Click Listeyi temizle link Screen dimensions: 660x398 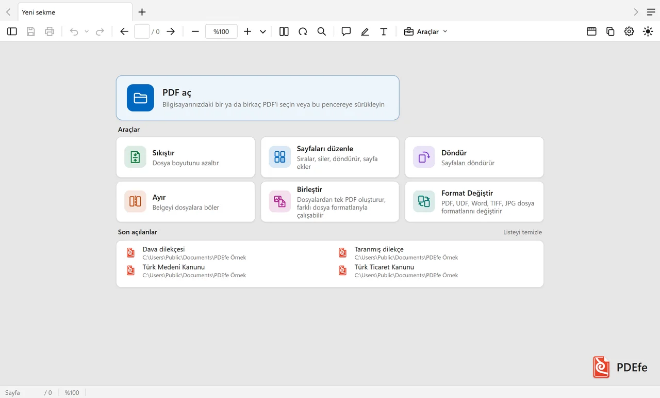coord(522,232)
